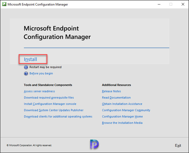The image size is (189, 153).
Task: Click the Additional Resources heading
Action: click(x=116, y=85)
